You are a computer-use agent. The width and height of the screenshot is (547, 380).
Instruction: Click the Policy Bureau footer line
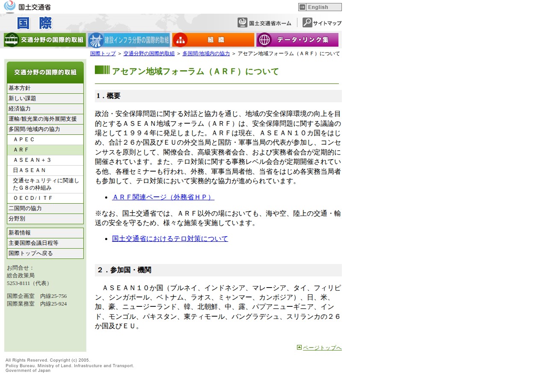pyautogui.click(x=70, y=366)
